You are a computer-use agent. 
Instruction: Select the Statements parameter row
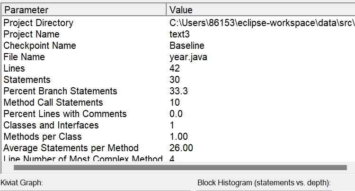coord(27,80)
